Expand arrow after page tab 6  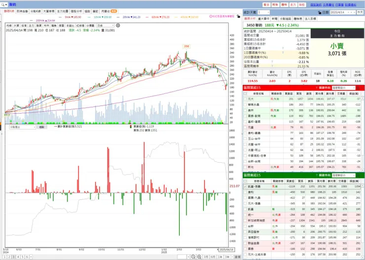click(x=31, y=257)
